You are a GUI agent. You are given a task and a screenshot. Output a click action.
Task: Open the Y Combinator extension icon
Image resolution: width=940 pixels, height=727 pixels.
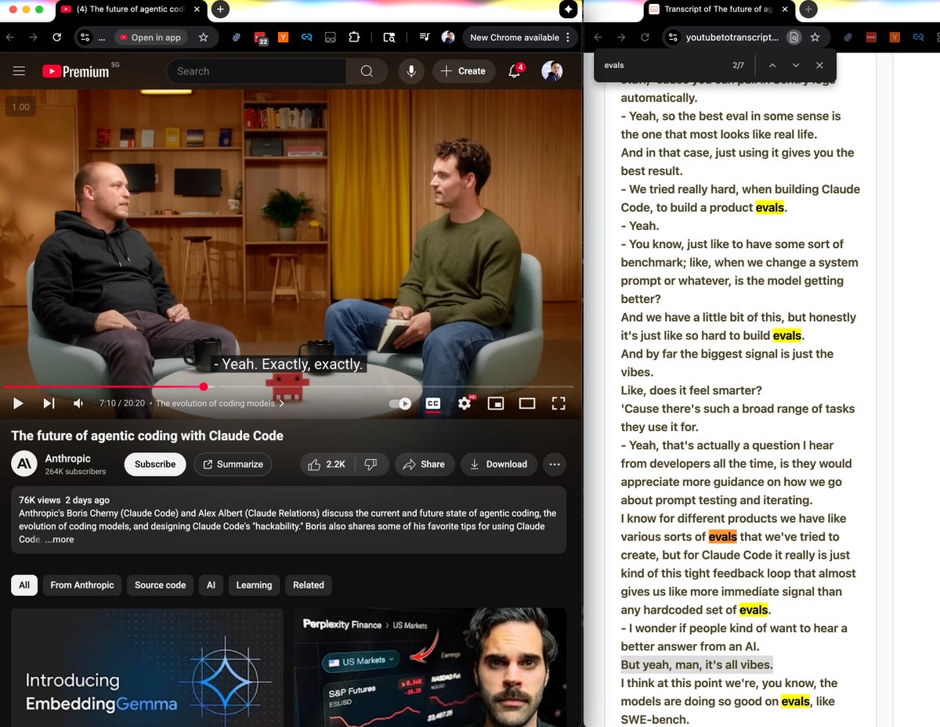coord(284,37)
